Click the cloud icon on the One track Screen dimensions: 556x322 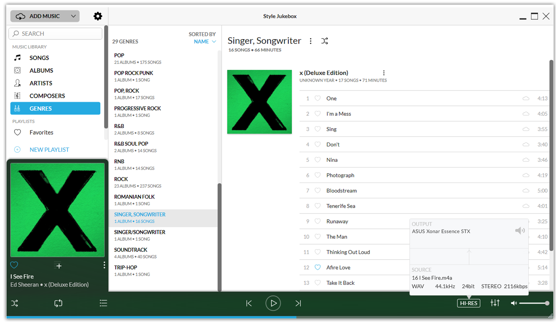pyautogui.click(x=526, y=99)
